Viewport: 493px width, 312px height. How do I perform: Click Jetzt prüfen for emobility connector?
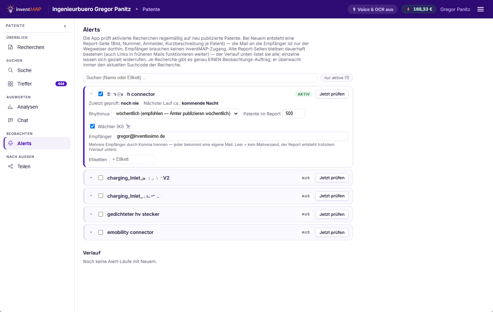pos(332,232)
